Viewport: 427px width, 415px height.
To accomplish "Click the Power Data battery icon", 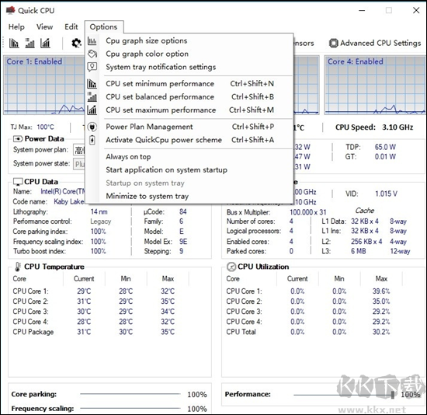I will click(18, 139).
